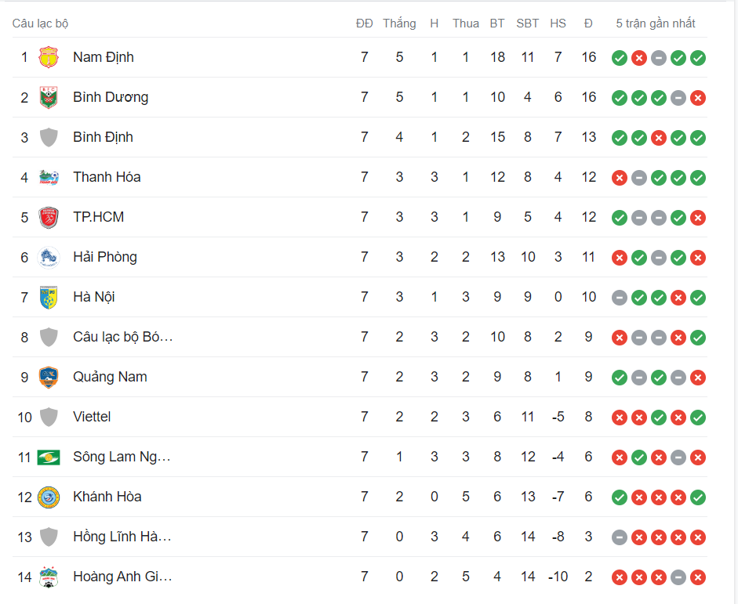Click the Hải Phòng club logo
Viewport: 738px width, 604px height.
tap(49, 257)
